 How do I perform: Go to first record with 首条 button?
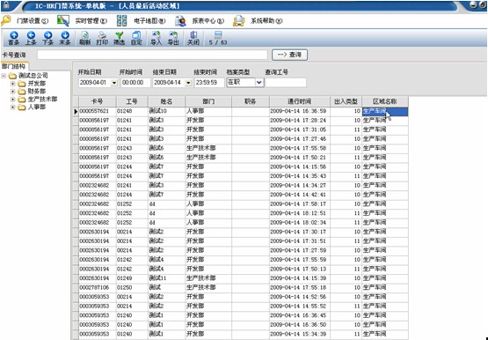(x=14, y=38)
